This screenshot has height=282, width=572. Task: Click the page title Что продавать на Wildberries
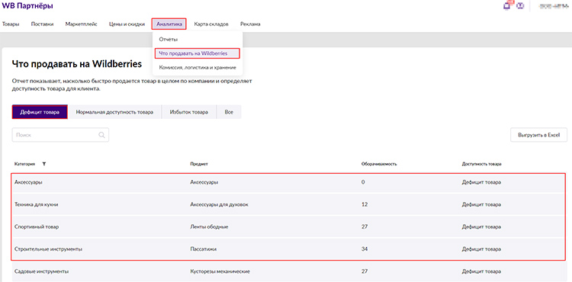pos(76,64)
